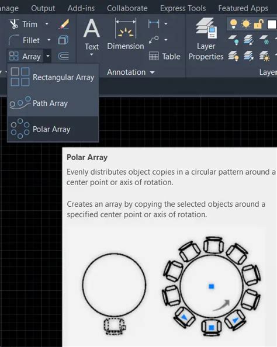
Task: Open the Add-ins ribbon tab
Action: pyautogui.click(x=81, y=8)
